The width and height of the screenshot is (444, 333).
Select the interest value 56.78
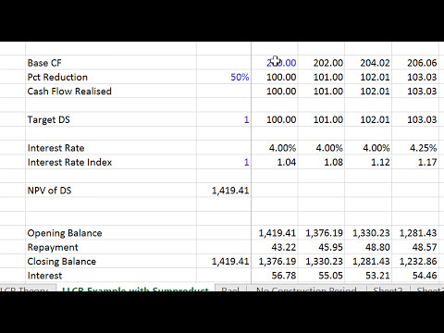[x=275, y=276]
